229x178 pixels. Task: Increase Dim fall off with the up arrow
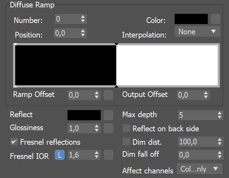point(219,153)
